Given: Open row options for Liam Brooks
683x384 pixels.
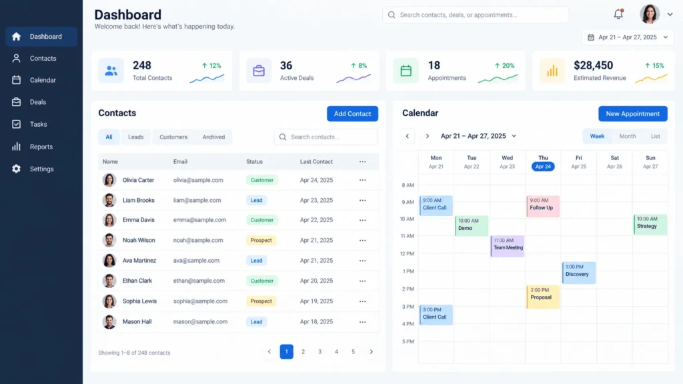Looking at the screenshot, I should coord(362,200).
